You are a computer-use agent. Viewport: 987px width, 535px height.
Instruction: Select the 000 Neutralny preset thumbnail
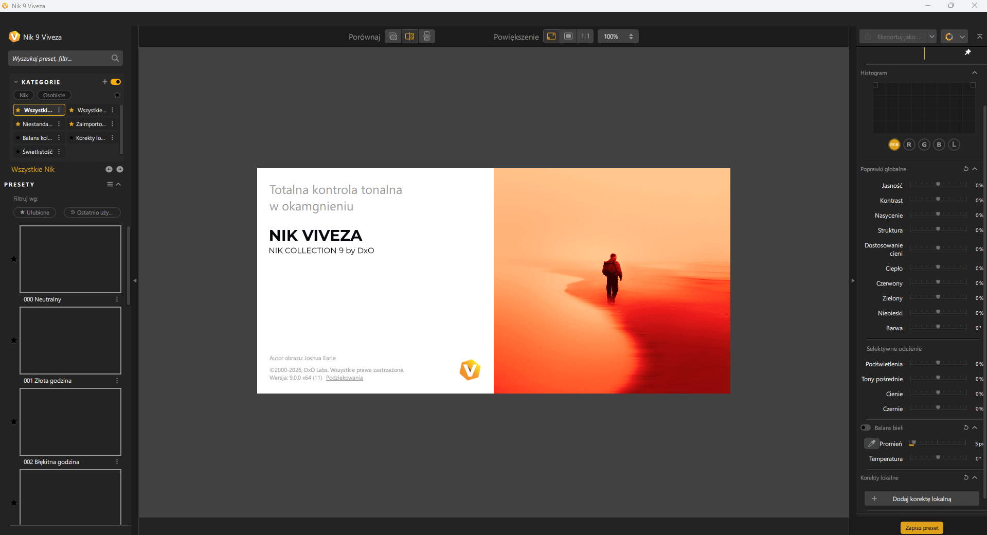[x=70, y=259]
